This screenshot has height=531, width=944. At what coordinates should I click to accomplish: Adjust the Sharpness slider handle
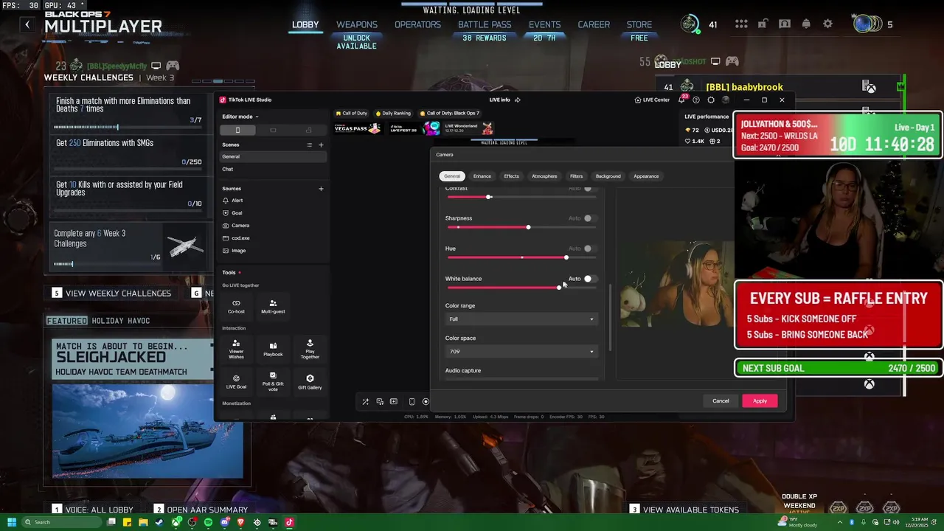pos(528,227)
